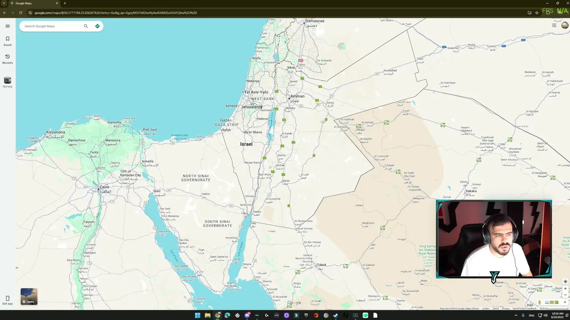Open Directions via blue diamond icon

[x=98, y=26]
